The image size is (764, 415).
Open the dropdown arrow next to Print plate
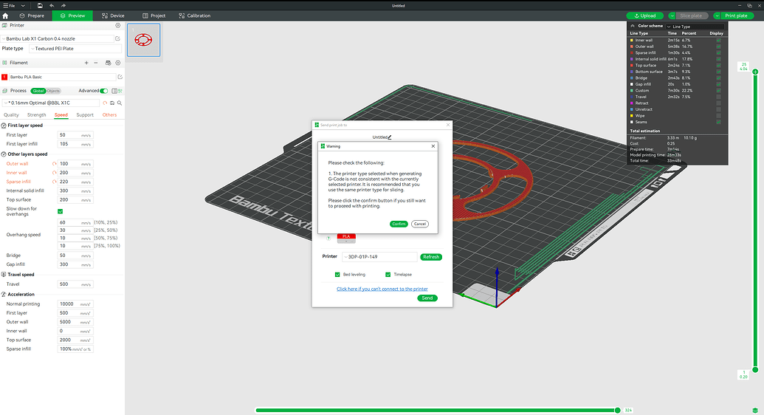[x=717, y=16]
